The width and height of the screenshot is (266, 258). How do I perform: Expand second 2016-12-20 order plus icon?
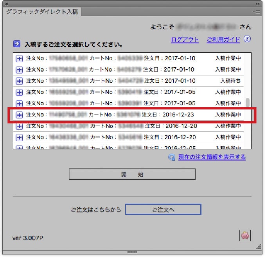coord(19,138)
